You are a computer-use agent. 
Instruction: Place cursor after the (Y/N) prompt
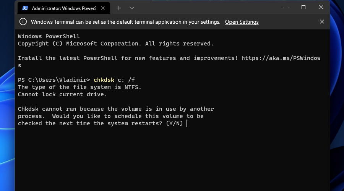(187, 123)
